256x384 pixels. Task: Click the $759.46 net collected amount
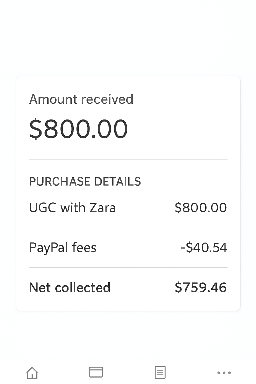click(201, 287)
